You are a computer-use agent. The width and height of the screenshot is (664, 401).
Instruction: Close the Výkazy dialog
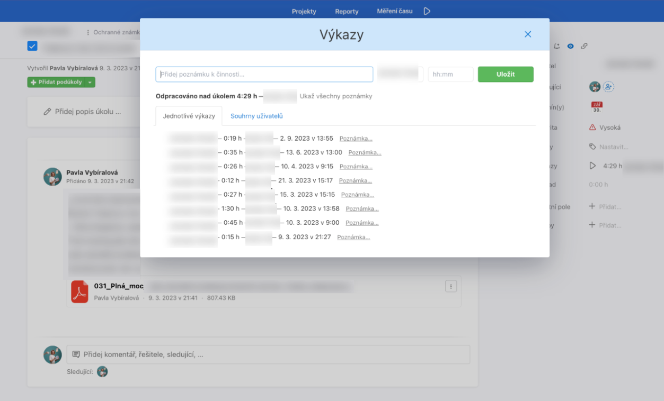(527, 34)
